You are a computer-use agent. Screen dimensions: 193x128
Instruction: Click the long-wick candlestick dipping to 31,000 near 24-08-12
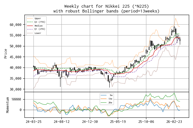click(x=60, y=81)
